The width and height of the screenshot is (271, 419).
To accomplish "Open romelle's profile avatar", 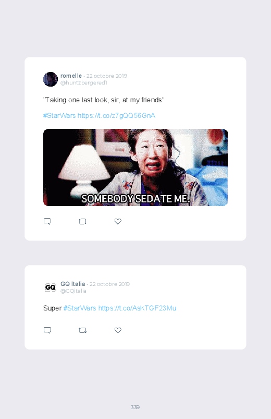I will point(51,79).
